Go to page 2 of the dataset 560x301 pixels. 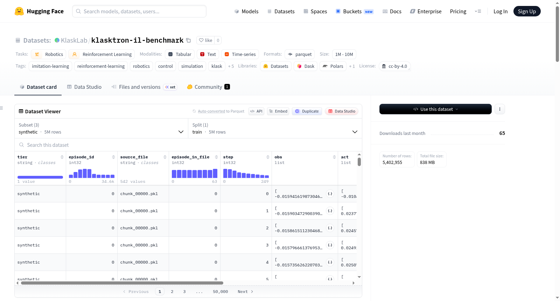point(172,292)
